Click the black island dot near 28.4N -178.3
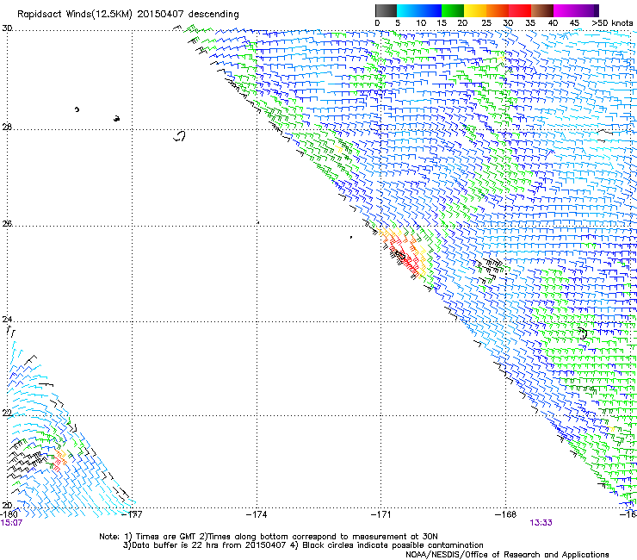Image resolution: width=637 pixels, height=560 pixels. [x=77, y=109]
